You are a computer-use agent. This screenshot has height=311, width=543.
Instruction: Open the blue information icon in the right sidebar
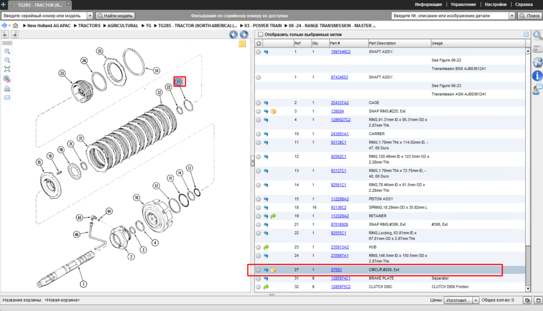537,76
